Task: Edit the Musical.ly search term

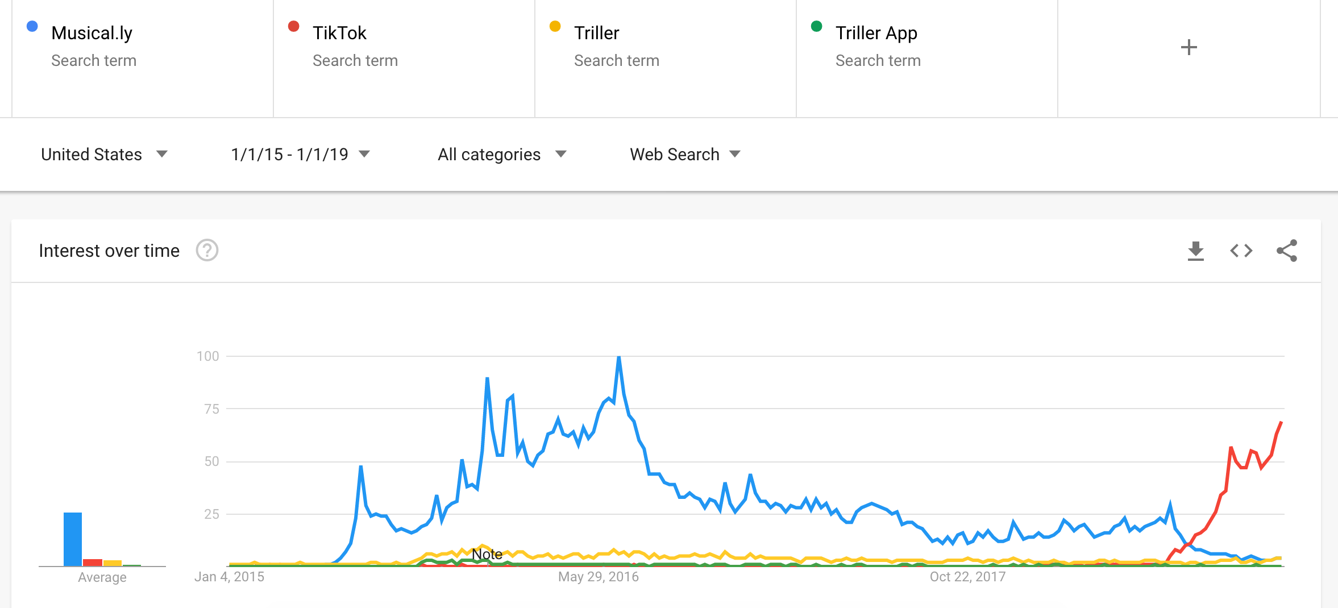Action: click(x=92, y=34)
